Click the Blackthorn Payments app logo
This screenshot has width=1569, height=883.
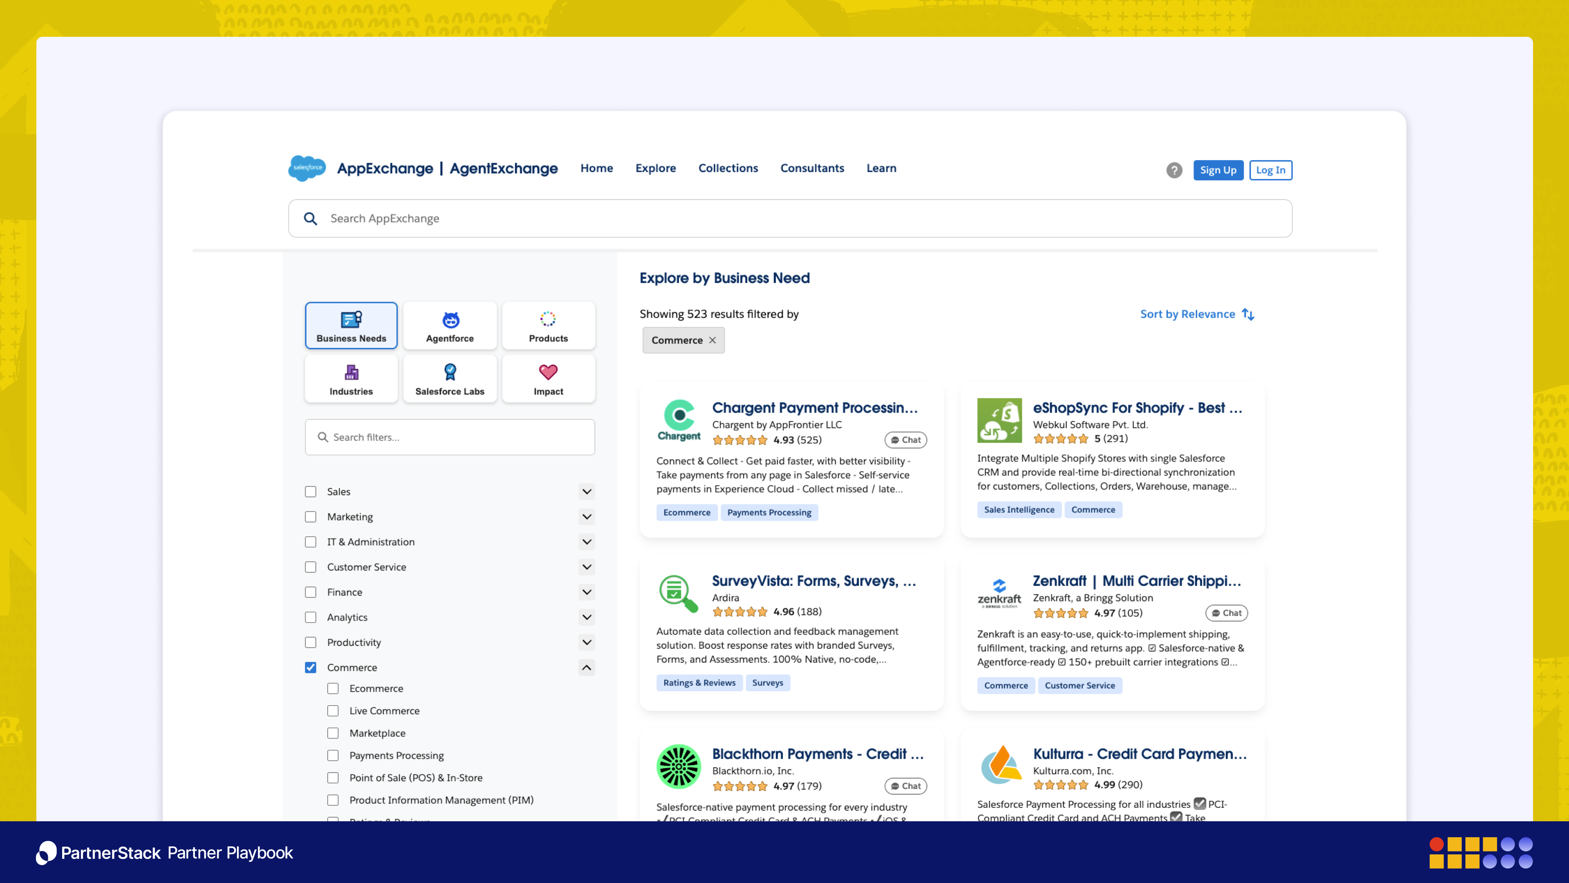point(679,766)
